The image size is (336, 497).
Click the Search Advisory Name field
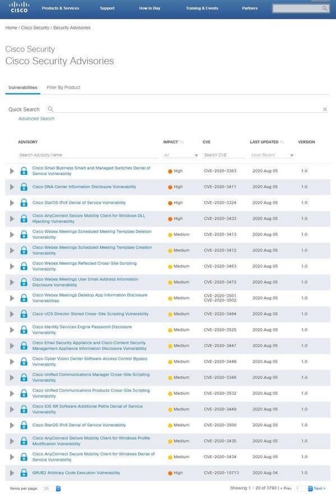[87, 155]
